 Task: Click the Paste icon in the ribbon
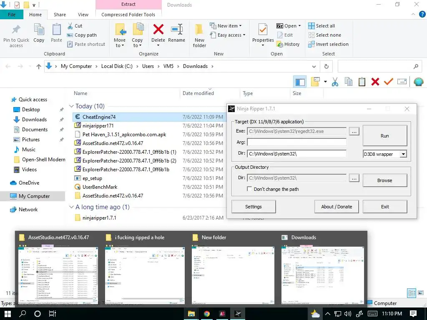click(x=56, y=30)
